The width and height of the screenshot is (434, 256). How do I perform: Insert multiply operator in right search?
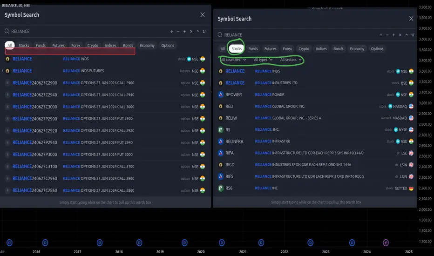pyautogui.click(x=400, y=35)
